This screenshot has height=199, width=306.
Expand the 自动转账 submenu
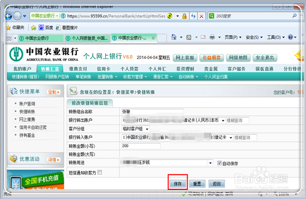click(x=188, y=77)
